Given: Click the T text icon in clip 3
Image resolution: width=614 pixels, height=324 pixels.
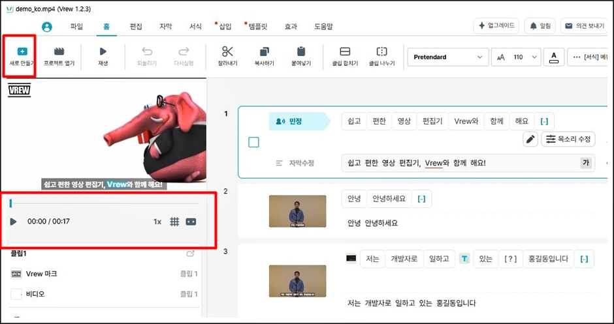Looking at the screenshot, I should [464, 259].
